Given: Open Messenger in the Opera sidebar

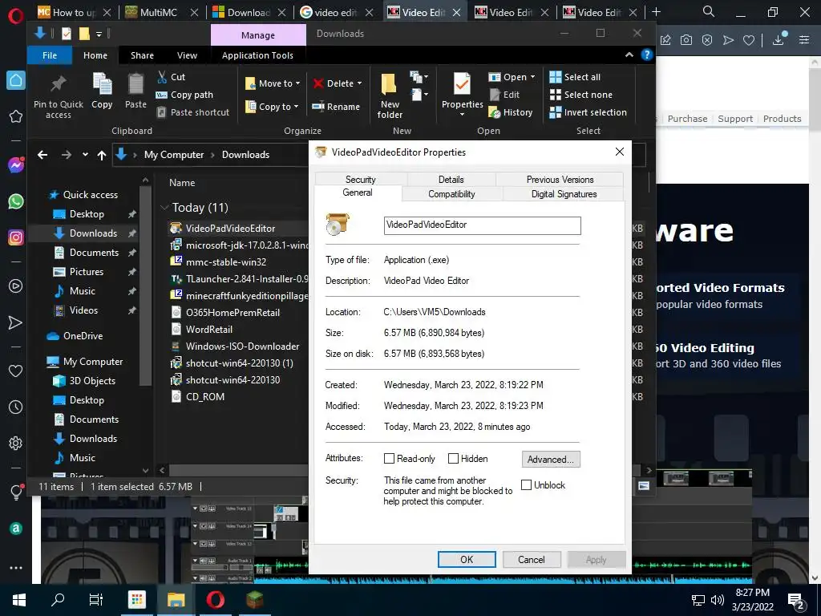Looking at the screenshot, I should [x=16, y=165].
